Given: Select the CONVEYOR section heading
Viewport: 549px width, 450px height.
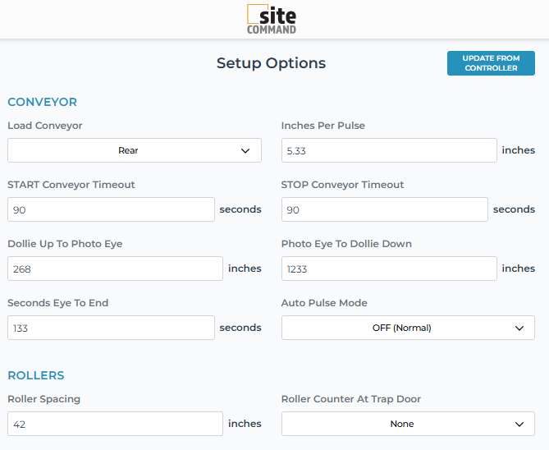Looking at the screenshot, I should (42, 102).
